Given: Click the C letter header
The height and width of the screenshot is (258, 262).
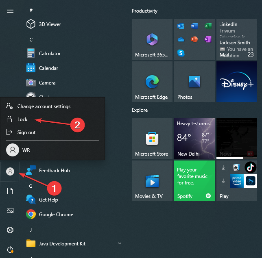Looking at the screenshot, I should [31, 39].
